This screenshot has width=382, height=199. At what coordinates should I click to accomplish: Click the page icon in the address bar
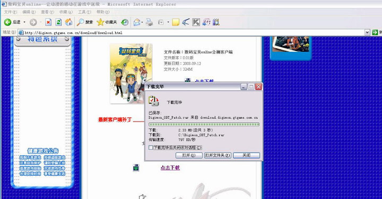tap(21, 32)
